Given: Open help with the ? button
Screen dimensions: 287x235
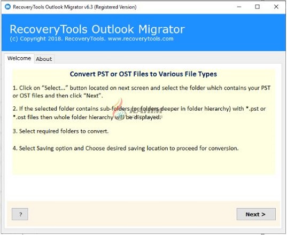Looking at the screenshot, I should click(20, 214).
